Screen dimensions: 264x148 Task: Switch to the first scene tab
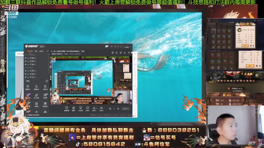30,51
